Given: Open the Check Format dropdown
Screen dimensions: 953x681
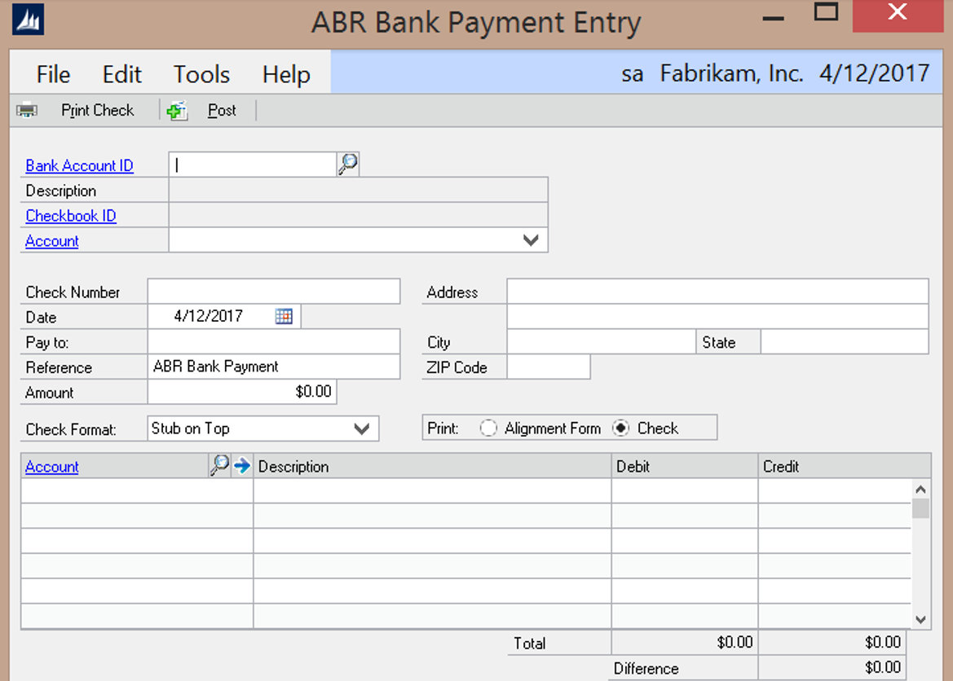Looking at the screenshot, I should [362, 428].
